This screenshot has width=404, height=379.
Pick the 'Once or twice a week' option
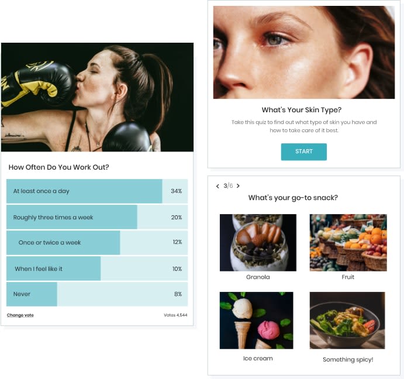tap(97, 242)
